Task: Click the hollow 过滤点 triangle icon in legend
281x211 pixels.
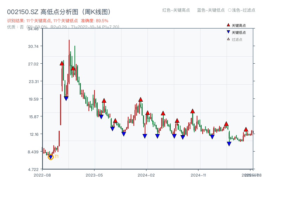Action: (x=228, y=39)
